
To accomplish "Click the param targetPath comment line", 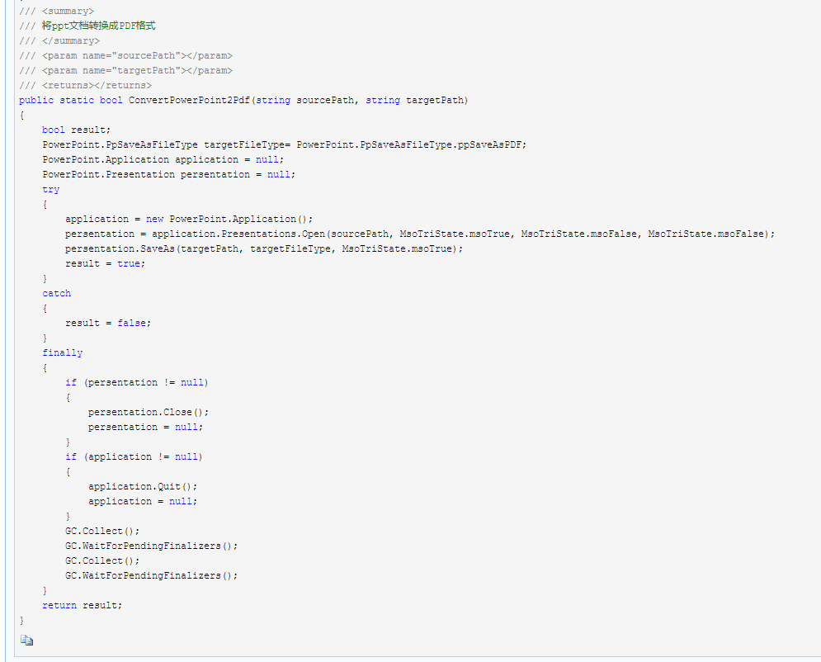I will [x=125, y=70].
